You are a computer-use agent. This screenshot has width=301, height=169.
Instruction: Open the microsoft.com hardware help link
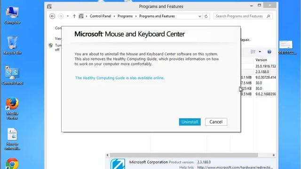coord(235,167)
